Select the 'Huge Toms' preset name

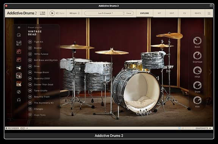coord(40,115)
